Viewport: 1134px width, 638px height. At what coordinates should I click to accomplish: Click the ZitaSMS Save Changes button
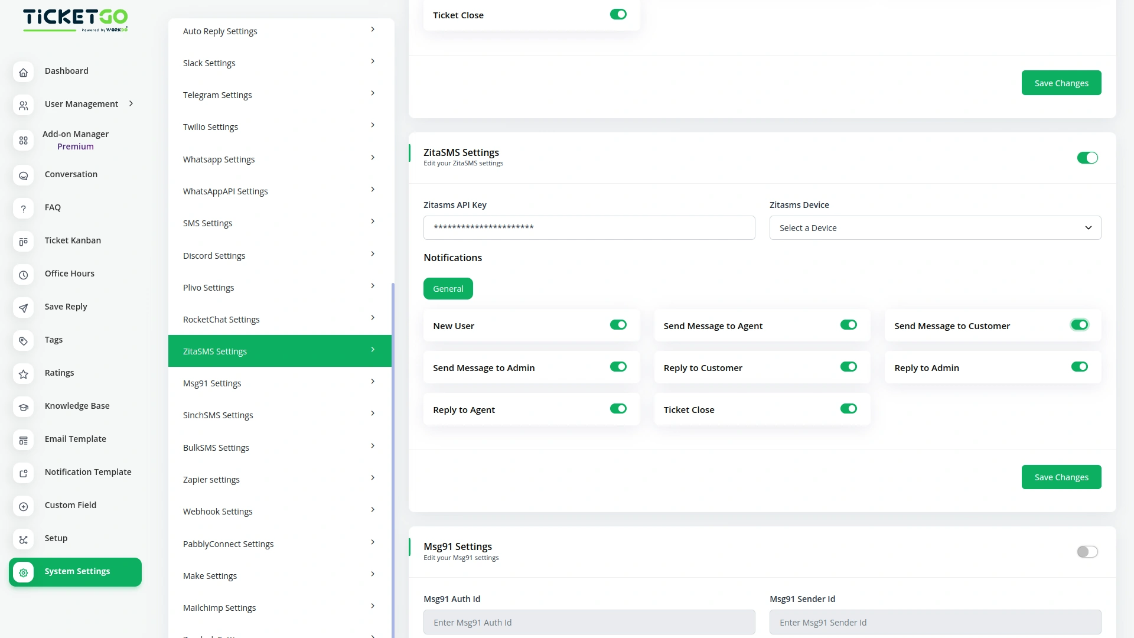pos(1061,477)
